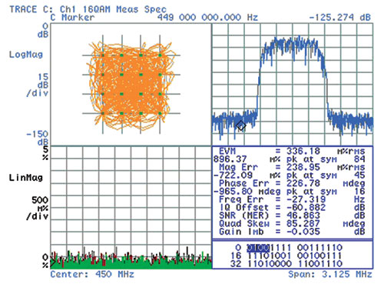Click the 'LinMag' axis label
The image size is (384, 284).
click(x=26, y=178)
